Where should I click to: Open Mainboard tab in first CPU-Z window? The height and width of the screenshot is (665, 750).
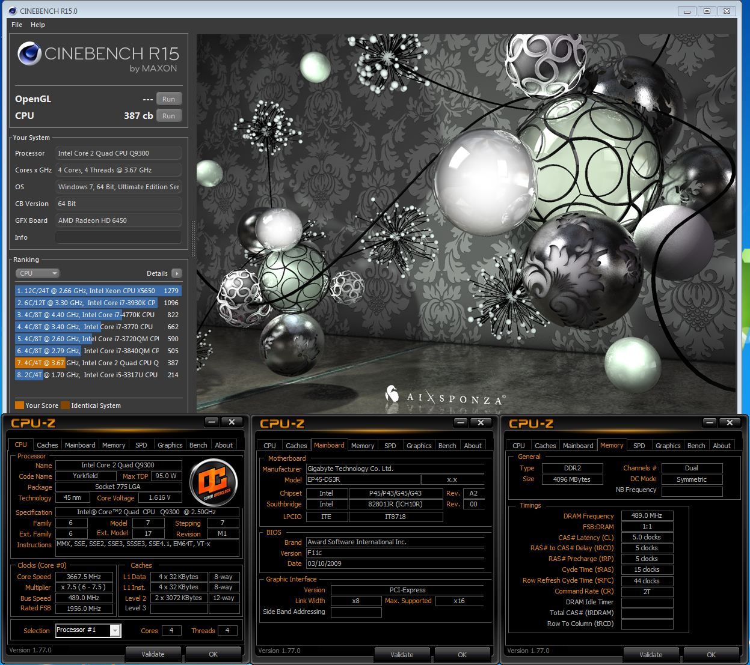(80, 445)
